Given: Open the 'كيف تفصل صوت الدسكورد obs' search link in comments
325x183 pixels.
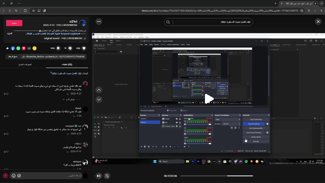Looking at the screenshot, I should click(x=67, y=73).
